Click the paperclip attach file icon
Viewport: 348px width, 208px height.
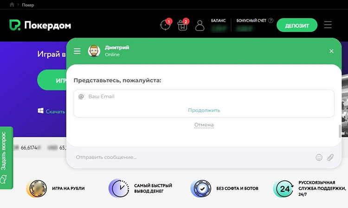[330, 157]
